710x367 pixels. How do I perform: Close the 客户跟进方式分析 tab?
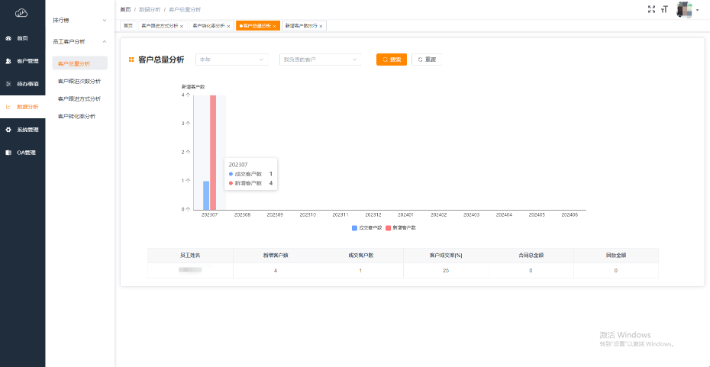182,26
